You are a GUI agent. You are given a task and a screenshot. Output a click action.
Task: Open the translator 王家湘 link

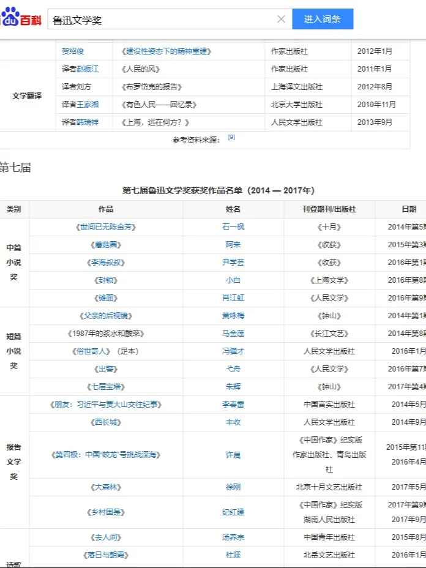(88, 105)
